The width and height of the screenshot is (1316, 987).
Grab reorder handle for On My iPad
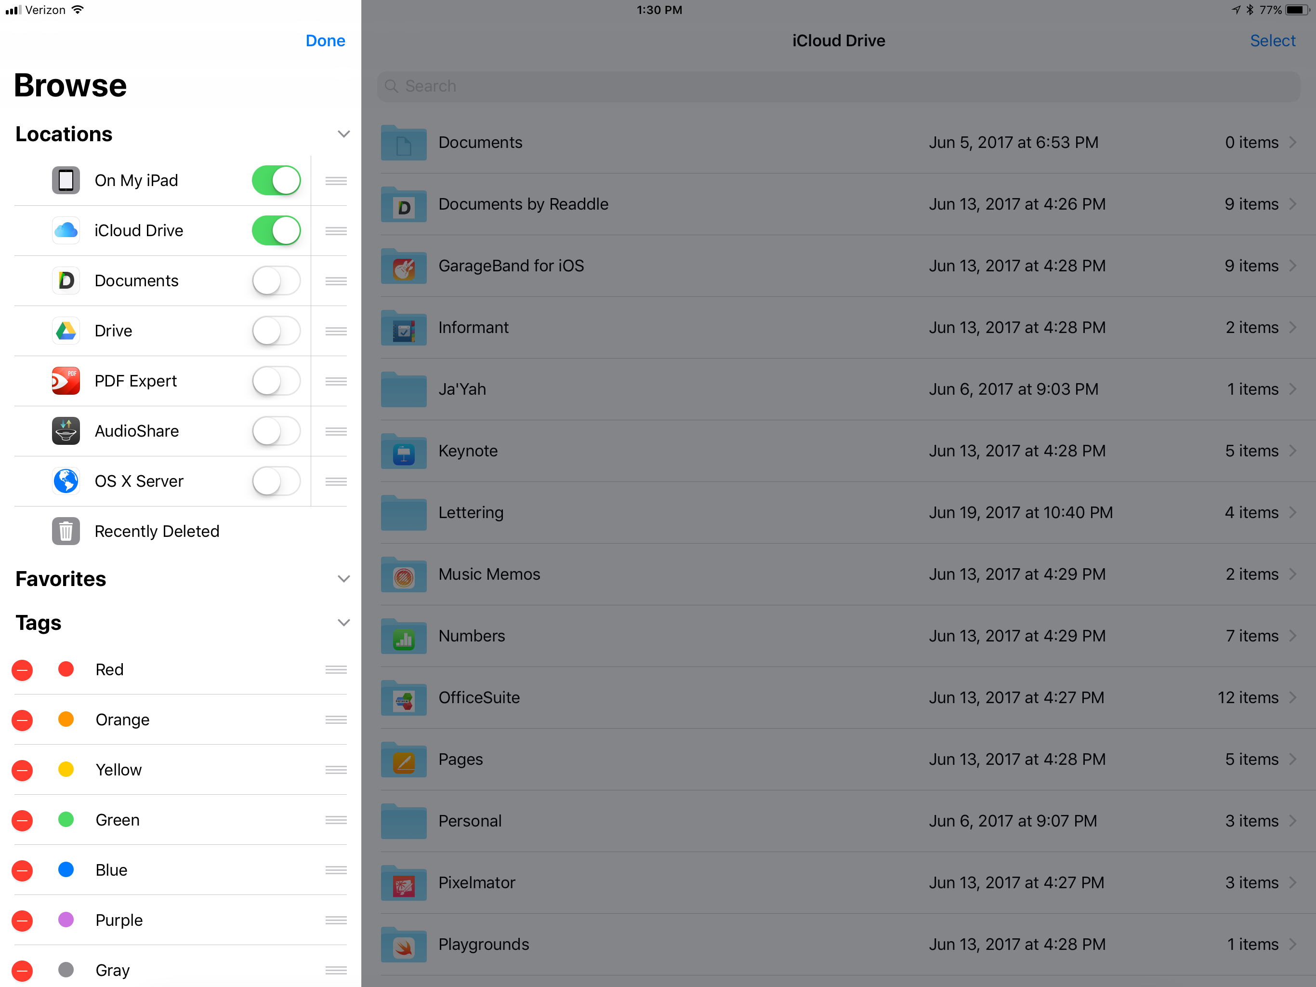(336, 181)
